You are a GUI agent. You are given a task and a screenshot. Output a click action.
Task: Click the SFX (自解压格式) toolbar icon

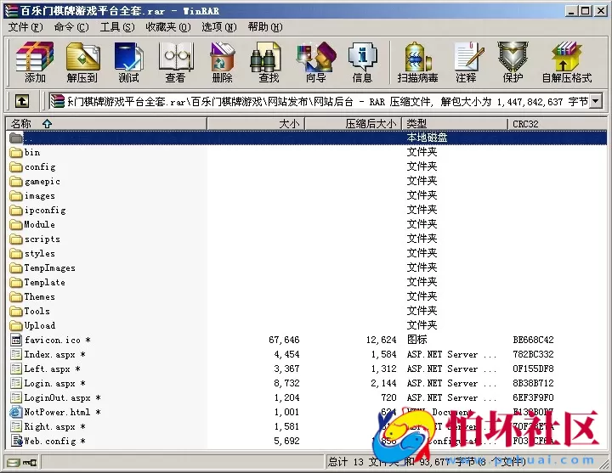[x=567, y=62]
